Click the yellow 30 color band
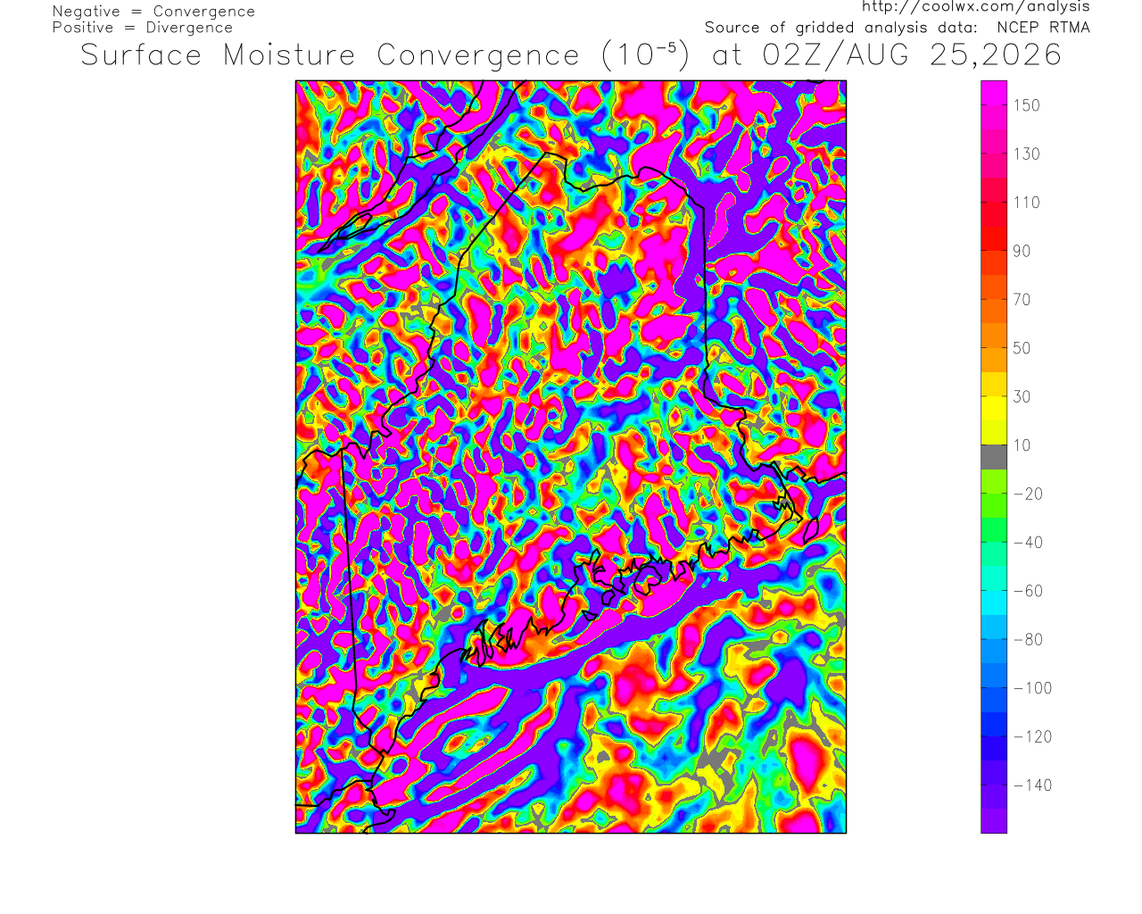The image size is (1142, 914). [994, 396]
